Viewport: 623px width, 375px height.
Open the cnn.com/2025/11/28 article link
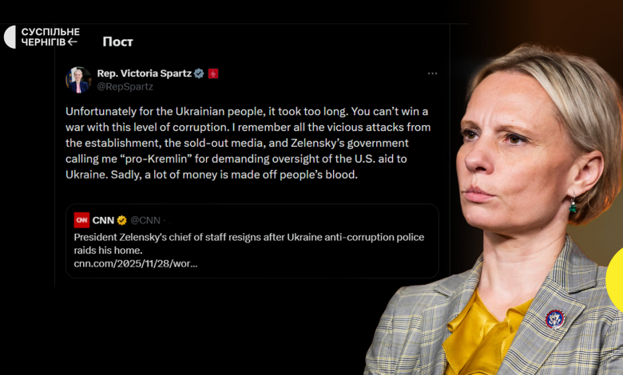(x=136, y=263)
